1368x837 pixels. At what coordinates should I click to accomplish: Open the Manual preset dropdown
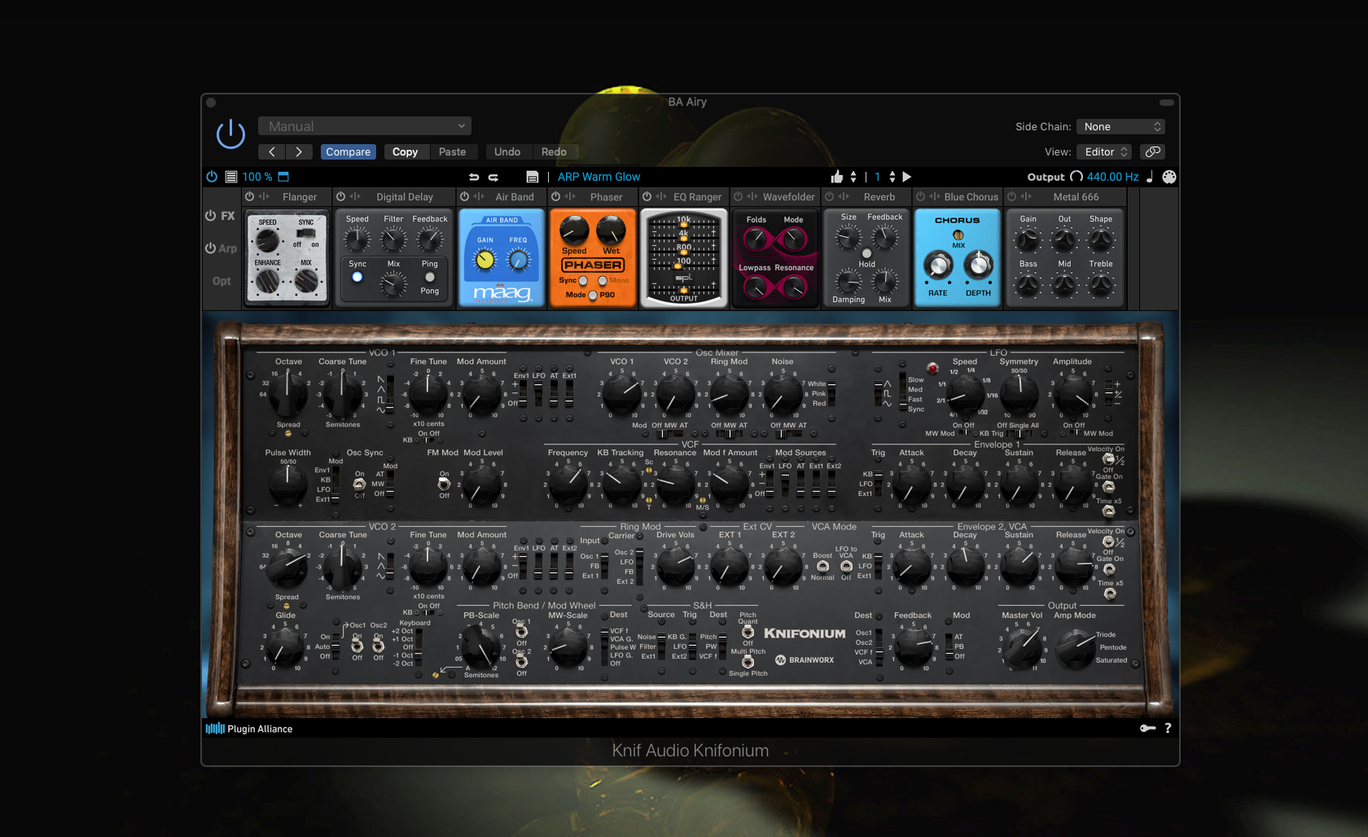coord(365,126)
